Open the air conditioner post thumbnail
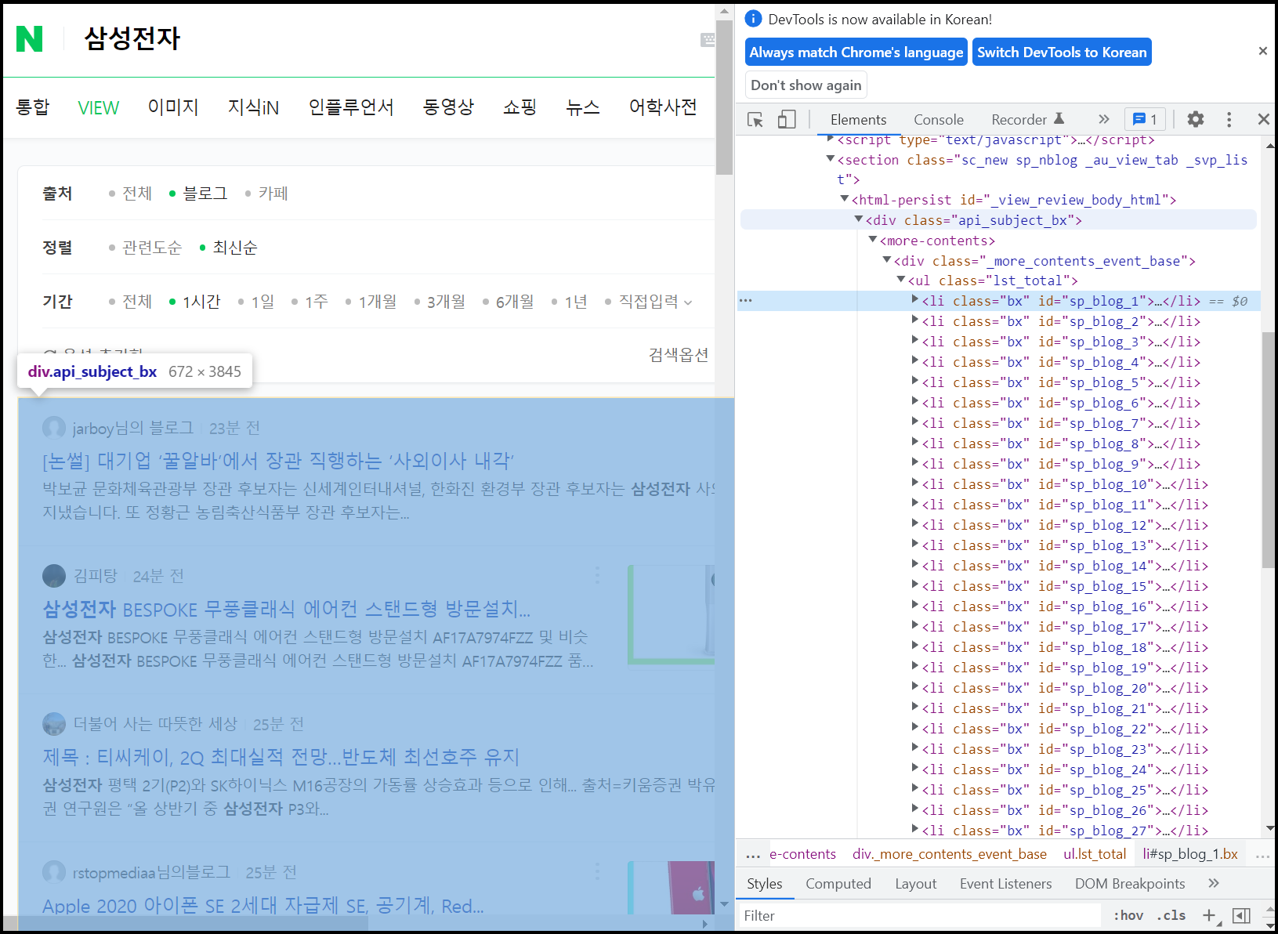Screen dimensions: 1278x934 click(x=672, y=614)
